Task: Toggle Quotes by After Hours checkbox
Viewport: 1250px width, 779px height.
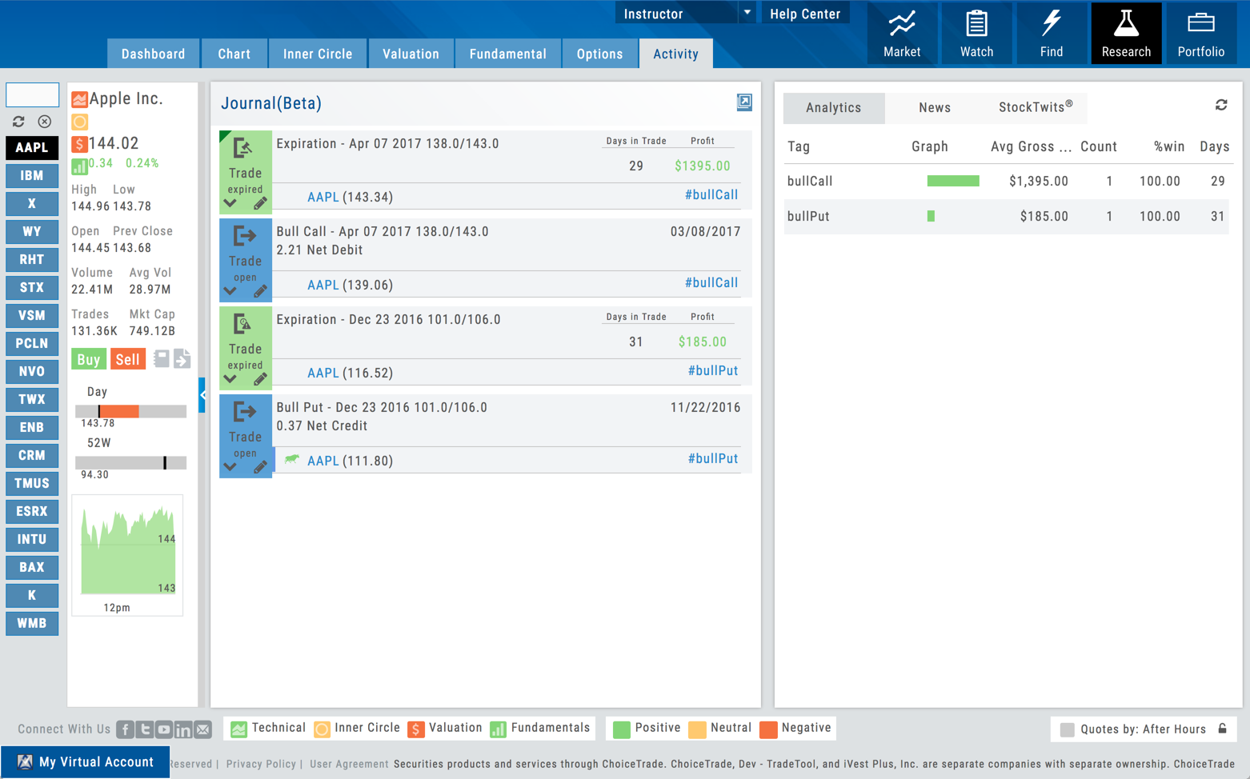Action: coord(1067,729)
